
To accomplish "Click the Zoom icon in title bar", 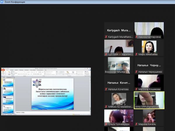I will pyautogui.click(x=2, y=2).
